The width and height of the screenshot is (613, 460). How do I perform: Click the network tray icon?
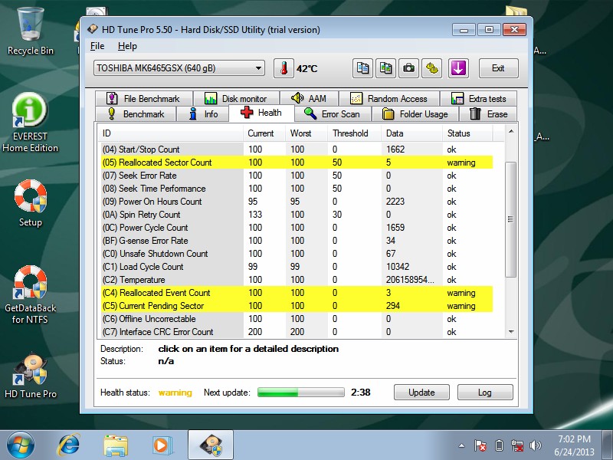(x=516, y=445)
